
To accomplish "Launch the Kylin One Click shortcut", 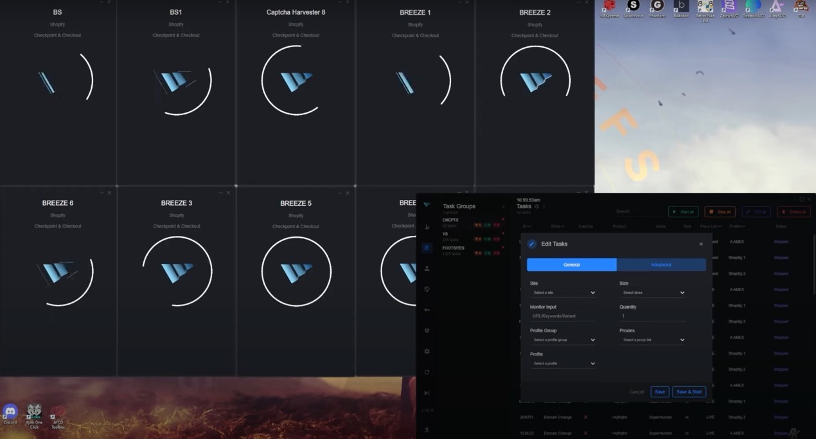I will [x=34, y=415].
